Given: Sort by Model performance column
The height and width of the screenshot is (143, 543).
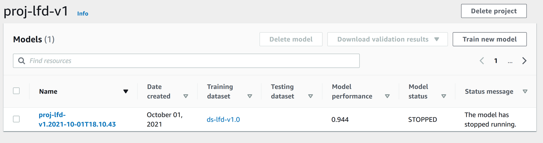Looking at the screenshot, I should [x=387, y=96].
